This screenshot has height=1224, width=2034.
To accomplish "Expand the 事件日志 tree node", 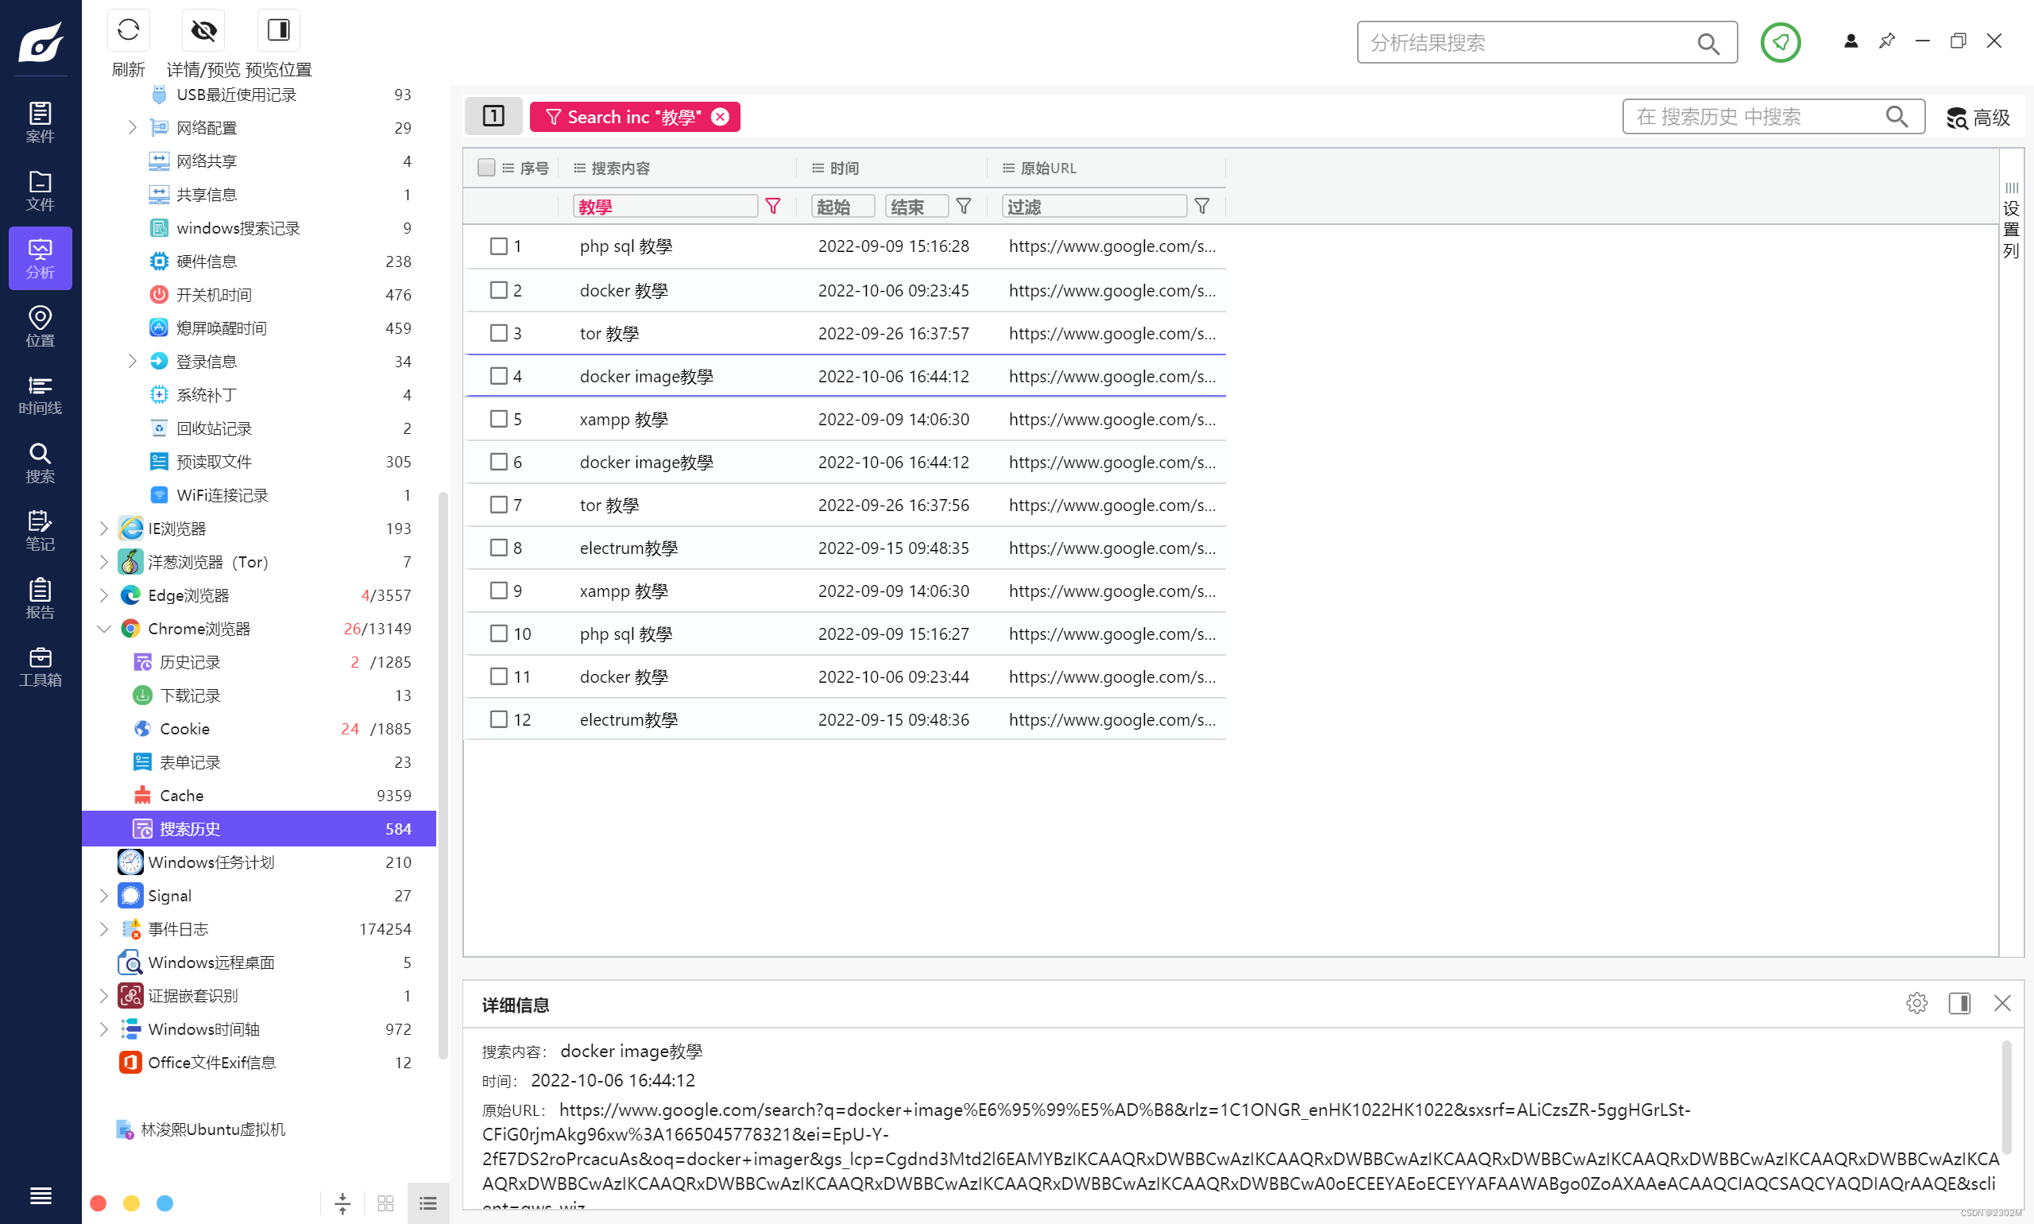I will click(x=104, y=928).
